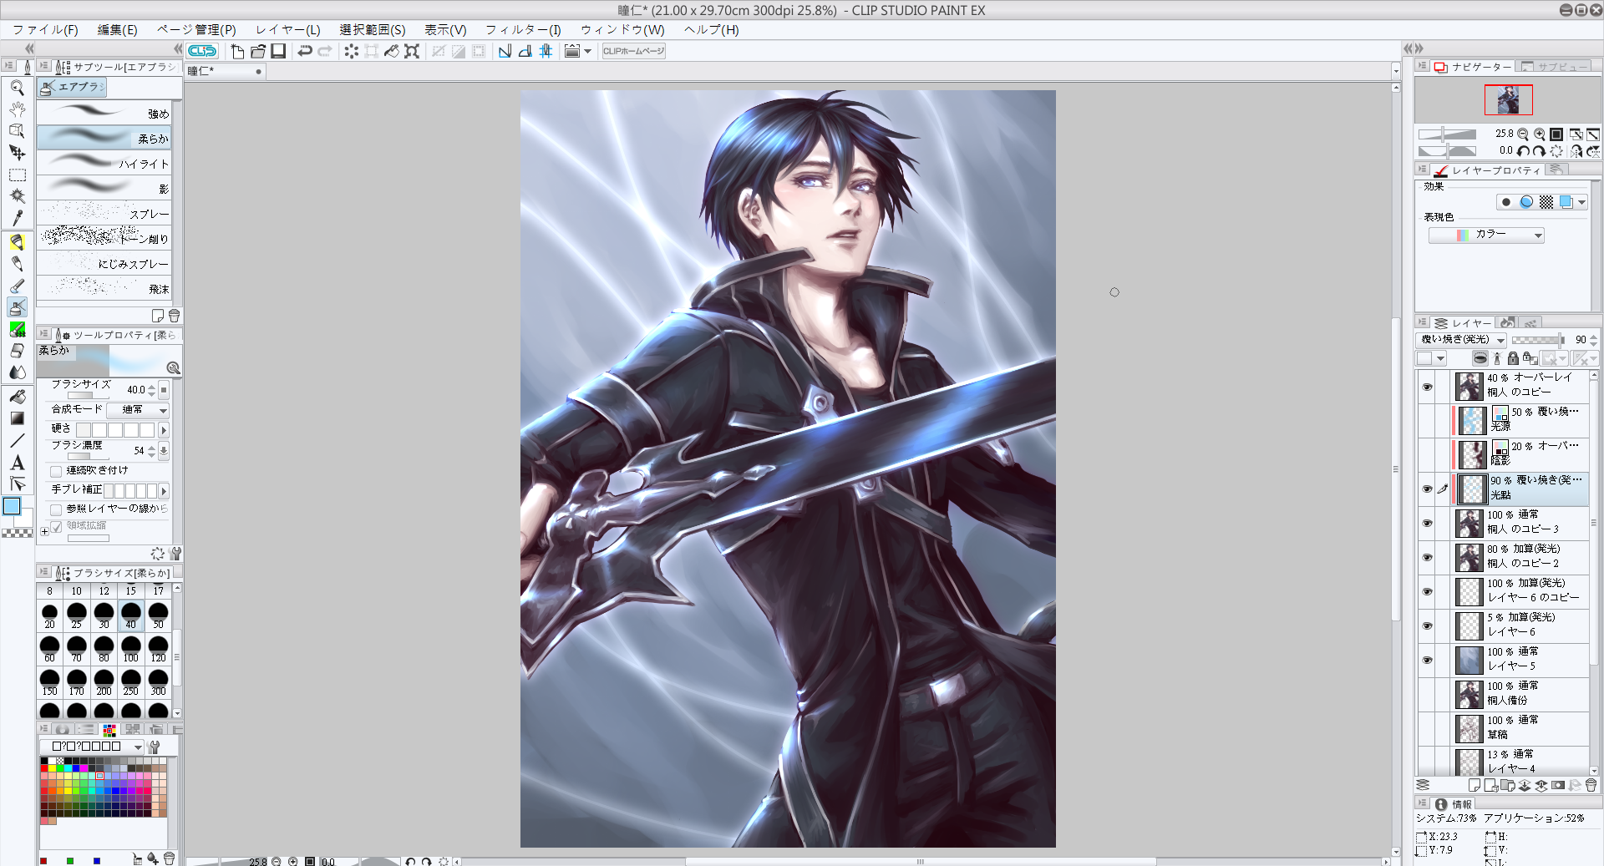Select the Hand move tool
The height and width of the screenshot is (866, 1604).
click(17, 109)
